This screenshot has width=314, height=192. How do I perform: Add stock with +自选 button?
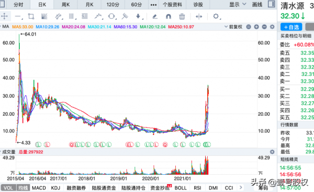coord(291,27)
